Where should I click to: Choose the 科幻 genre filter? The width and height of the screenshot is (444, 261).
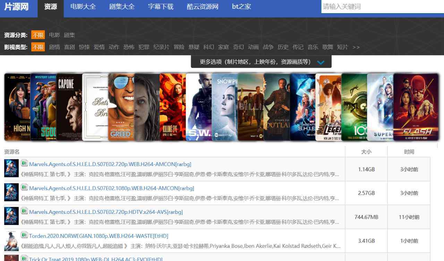point(209,47)
